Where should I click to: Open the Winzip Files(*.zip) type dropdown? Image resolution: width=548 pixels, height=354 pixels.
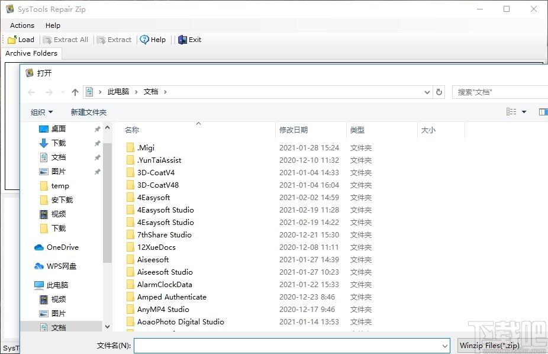point(502,346)
